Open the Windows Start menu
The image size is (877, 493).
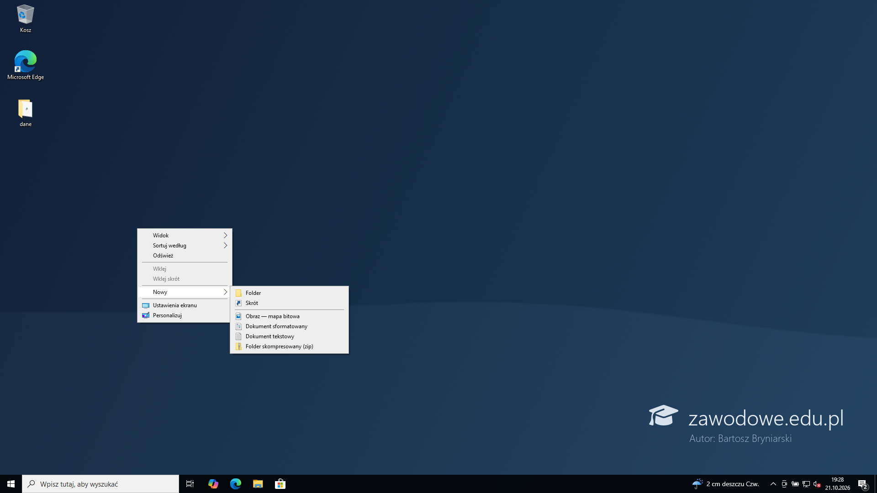(11, 484)
